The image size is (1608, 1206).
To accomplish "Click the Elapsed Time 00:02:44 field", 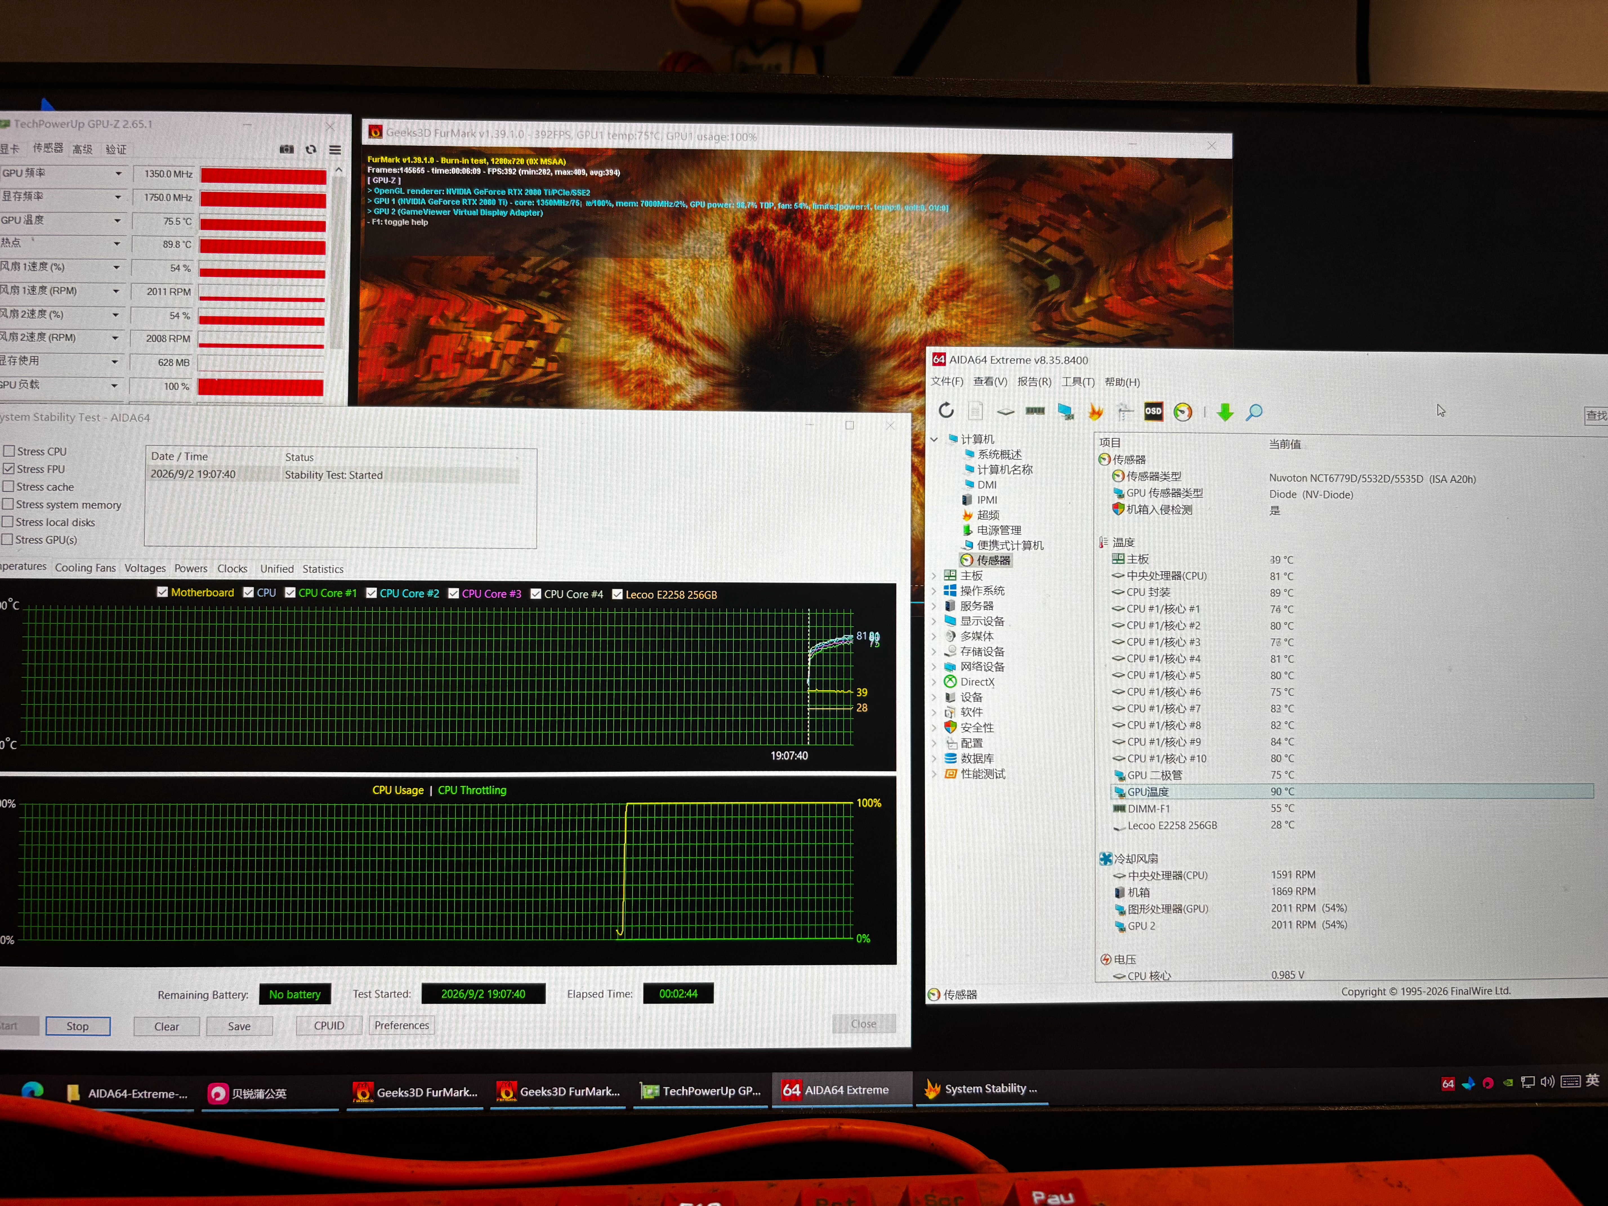I will 678,994.
